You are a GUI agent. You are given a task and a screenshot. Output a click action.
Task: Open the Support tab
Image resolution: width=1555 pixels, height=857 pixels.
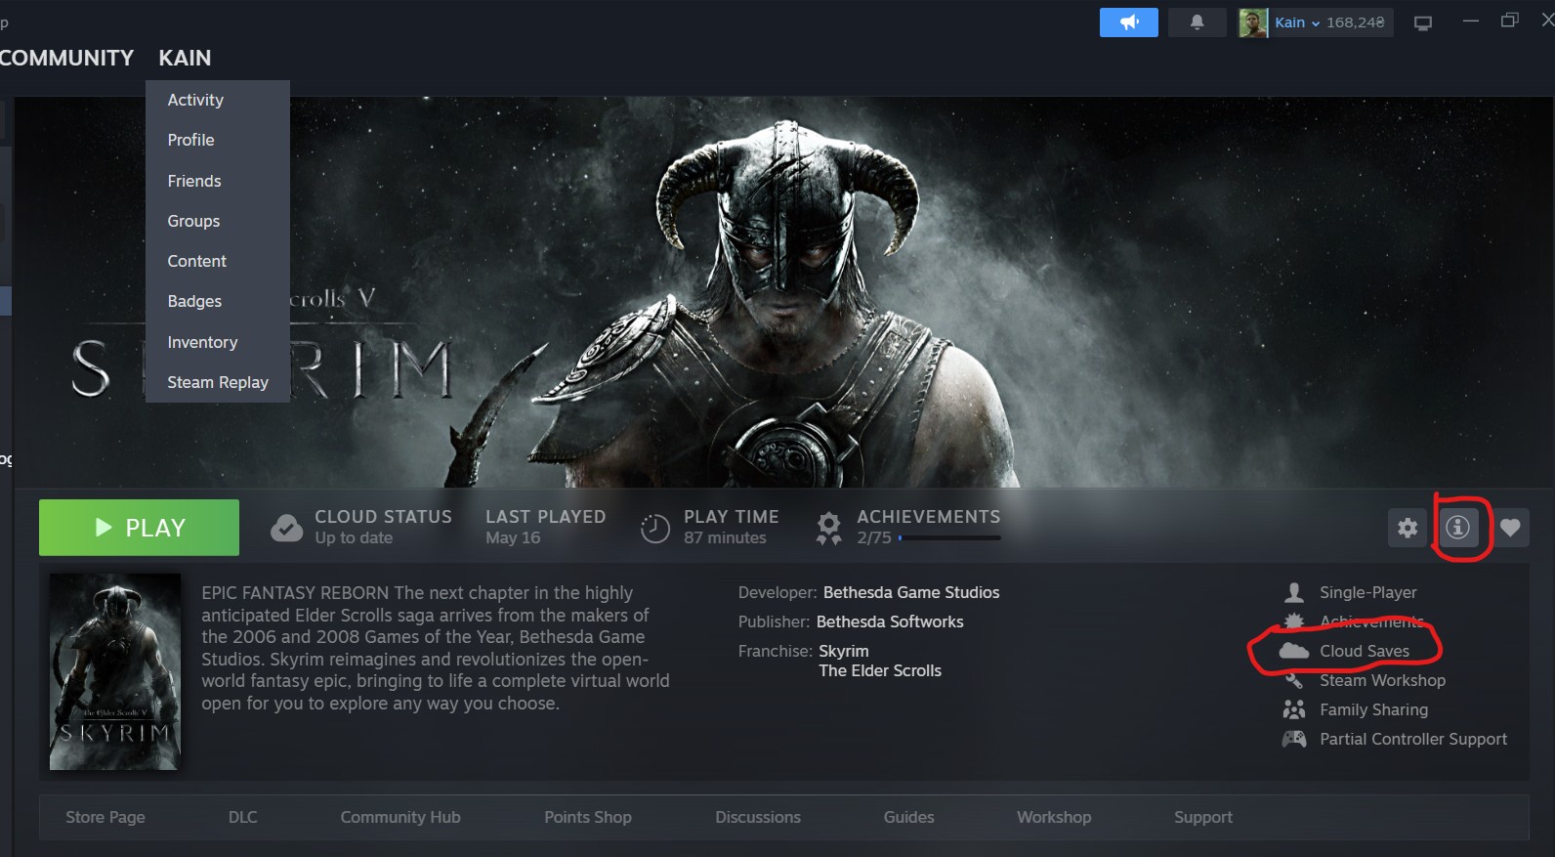(1203, 817)
